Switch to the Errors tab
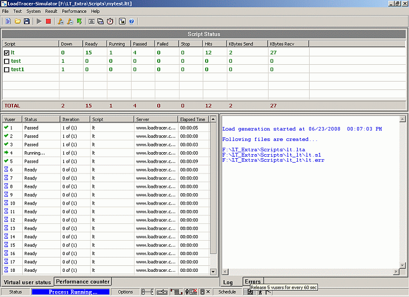The image size is (409, 297). [x=253, y=282]
